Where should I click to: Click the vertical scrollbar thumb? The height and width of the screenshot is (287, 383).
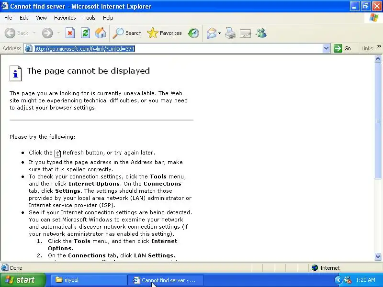pos(378,121)
